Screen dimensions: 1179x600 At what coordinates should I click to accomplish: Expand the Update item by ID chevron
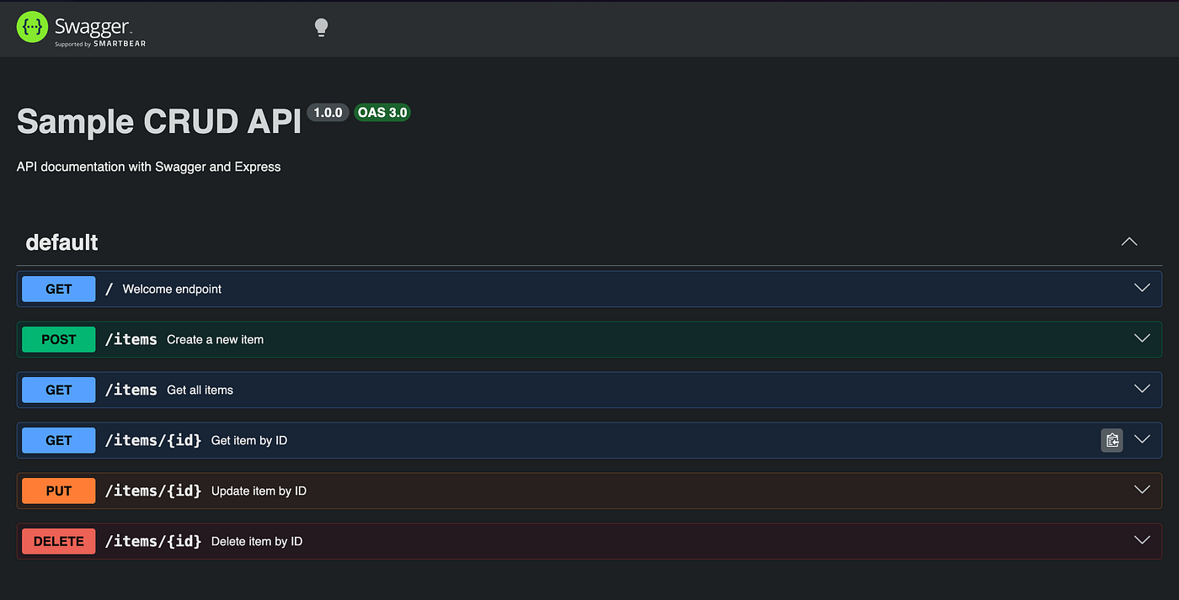pos(1142,490)
